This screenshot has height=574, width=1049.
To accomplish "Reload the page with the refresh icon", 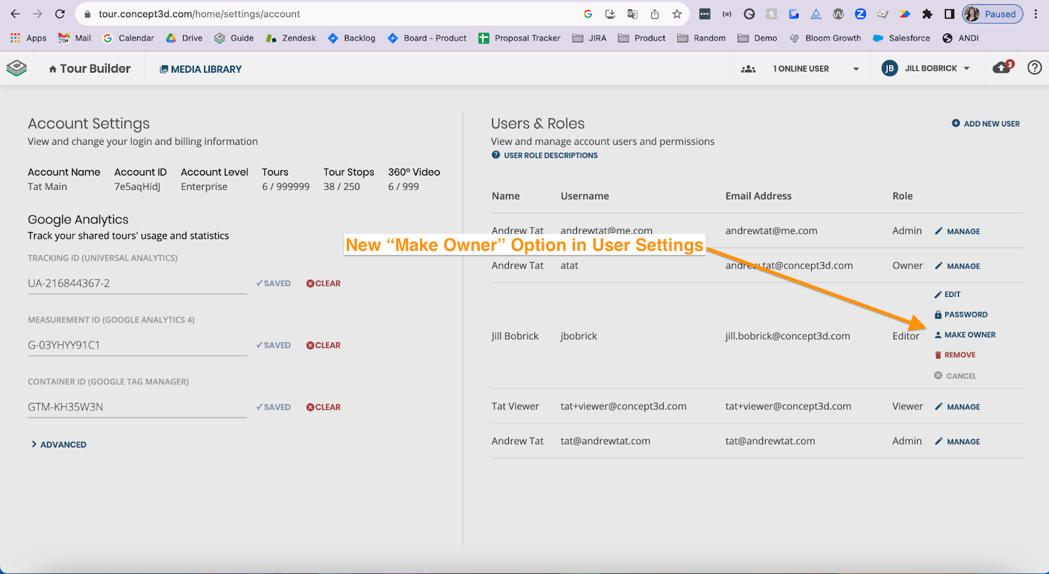I will (x=60, y=14).
